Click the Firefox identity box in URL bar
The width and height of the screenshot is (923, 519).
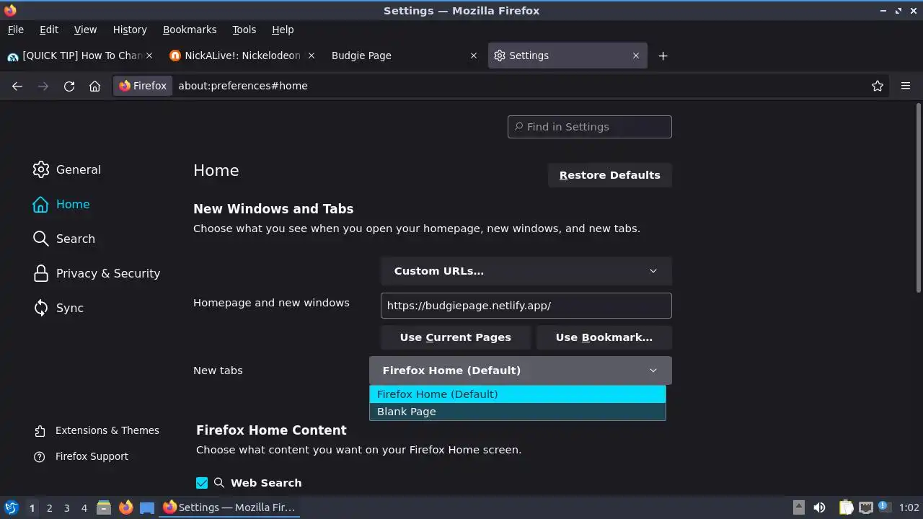pyautogui.click(x=143, y=86)
